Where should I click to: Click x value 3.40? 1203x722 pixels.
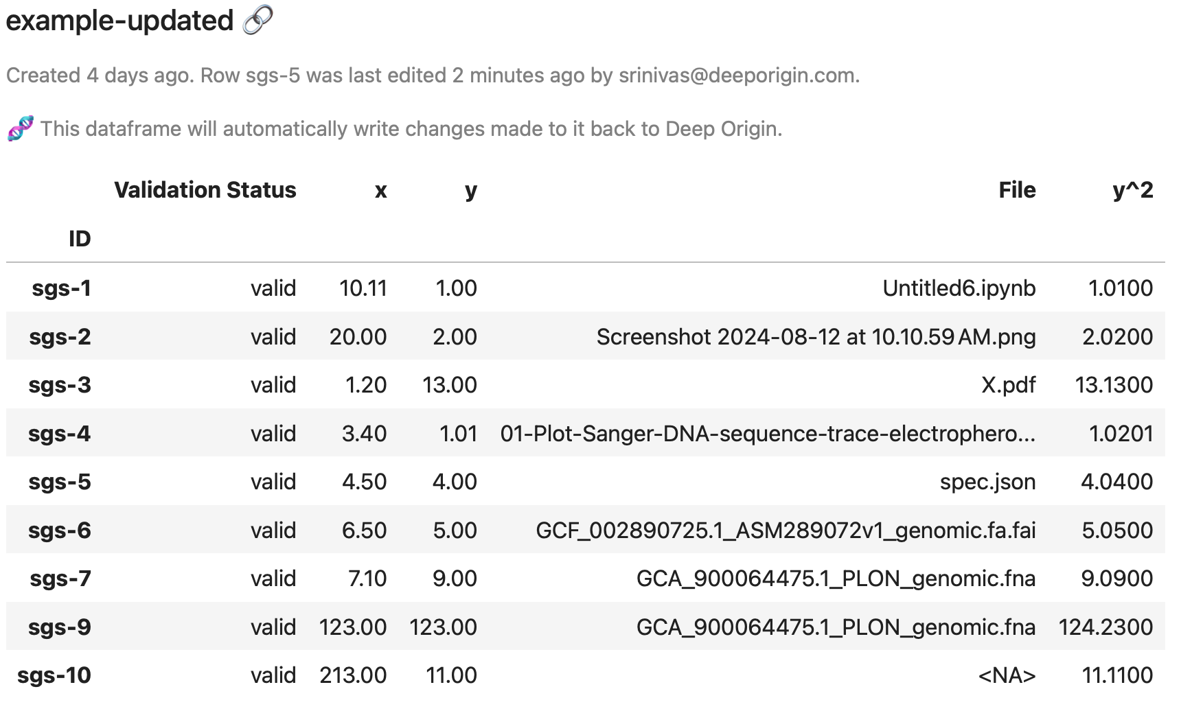click(365, 434)
